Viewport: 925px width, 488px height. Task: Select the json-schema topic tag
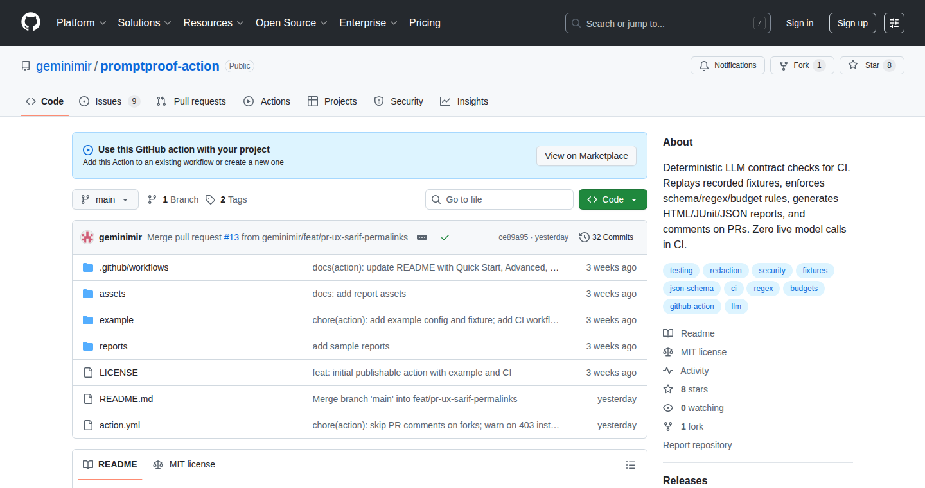tap(691, 289)
